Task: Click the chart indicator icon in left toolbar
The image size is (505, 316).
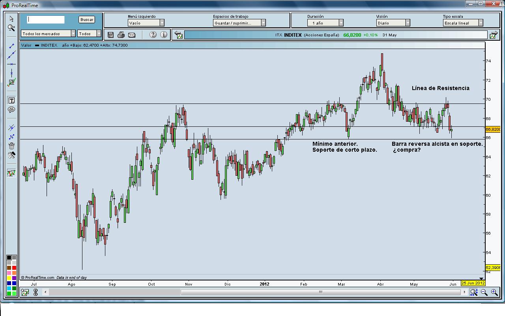Action: click(11, 173)
